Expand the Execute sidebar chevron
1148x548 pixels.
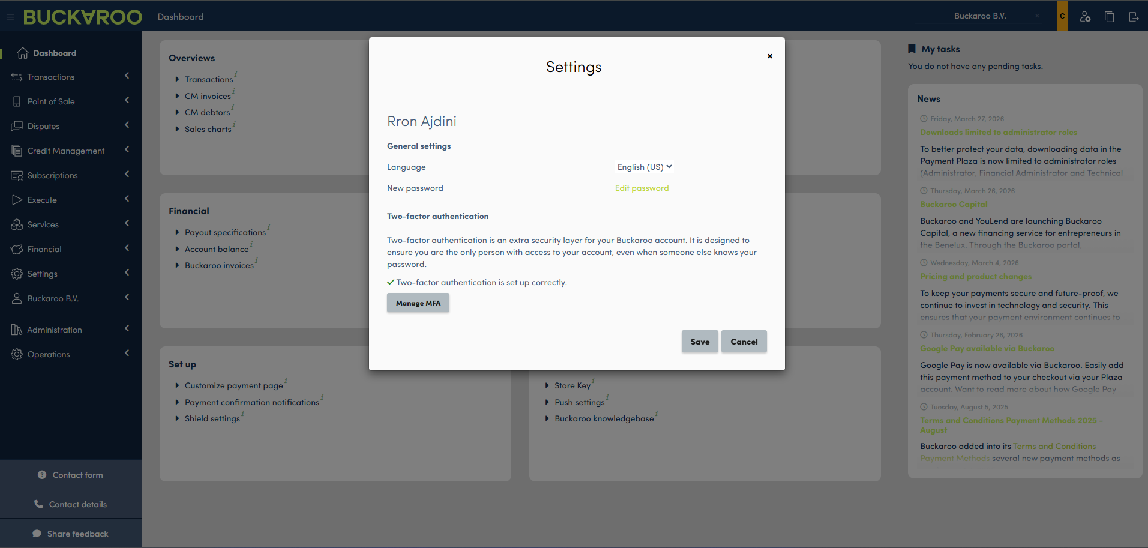click(x=127, y=199)
